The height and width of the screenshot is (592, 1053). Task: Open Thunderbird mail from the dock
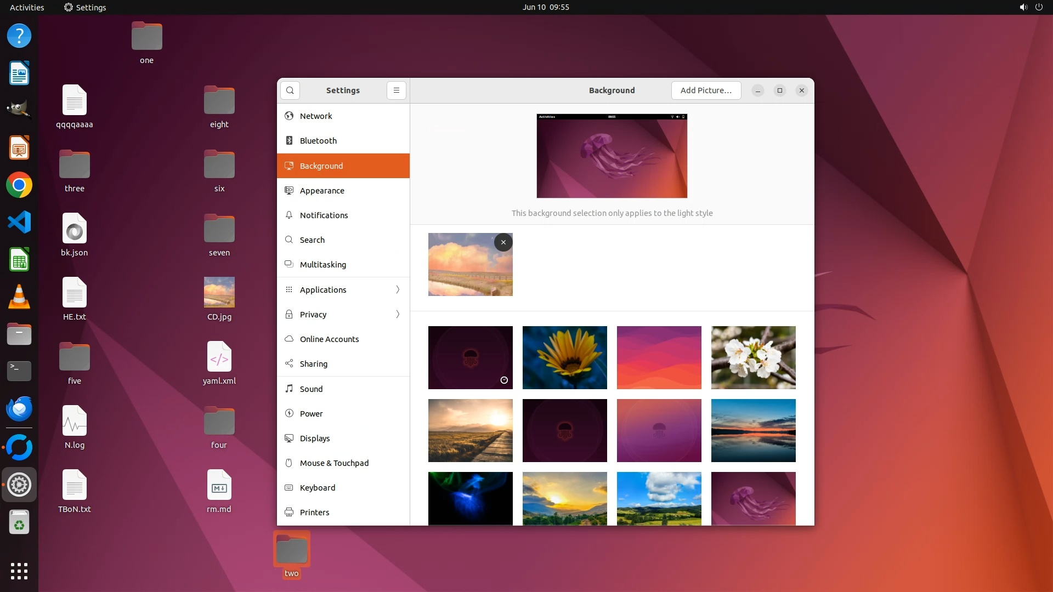[19, 409]
